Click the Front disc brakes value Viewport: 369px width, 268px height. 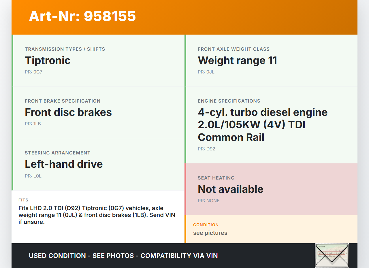[x=68, y=112]
